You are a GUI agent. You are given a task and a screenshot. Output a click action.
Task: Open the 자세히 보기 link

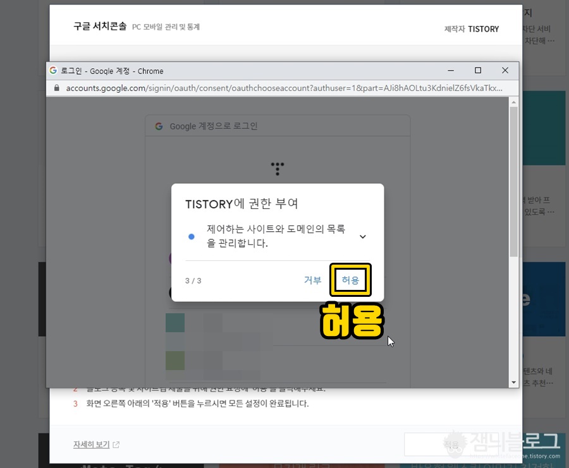(92, 444)
